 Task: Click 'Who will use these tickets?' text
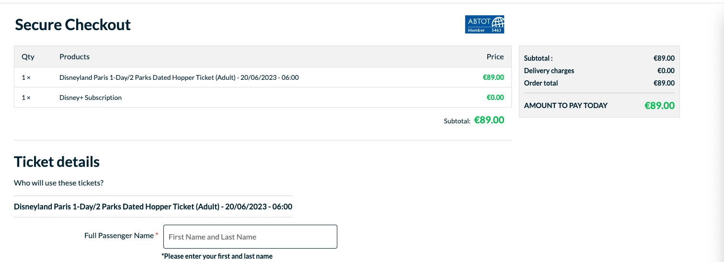coord(59,183)
